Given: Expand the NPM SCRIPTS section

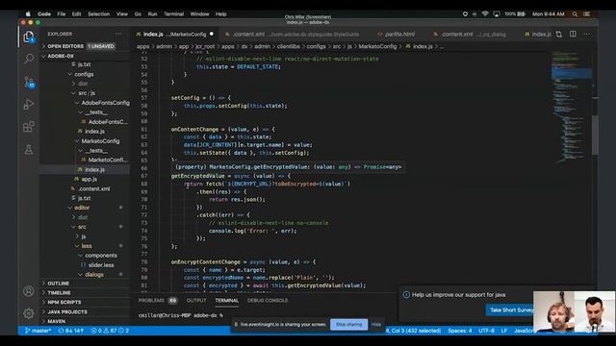Looking at the screenshot, I should click(x=64, y=302).
